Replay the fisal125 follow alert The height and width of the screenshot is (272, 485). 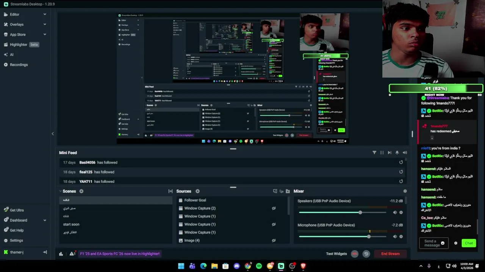[401, 172]
